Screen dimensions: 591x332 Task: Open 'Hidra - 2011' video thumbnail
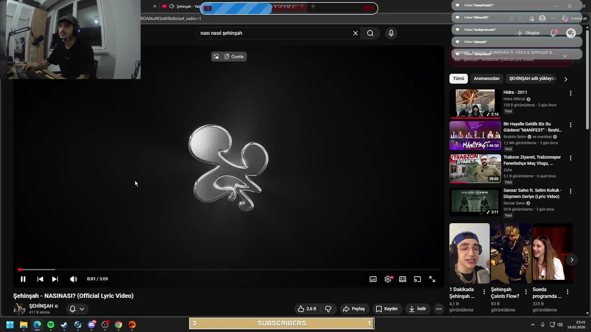coord(475,104)
